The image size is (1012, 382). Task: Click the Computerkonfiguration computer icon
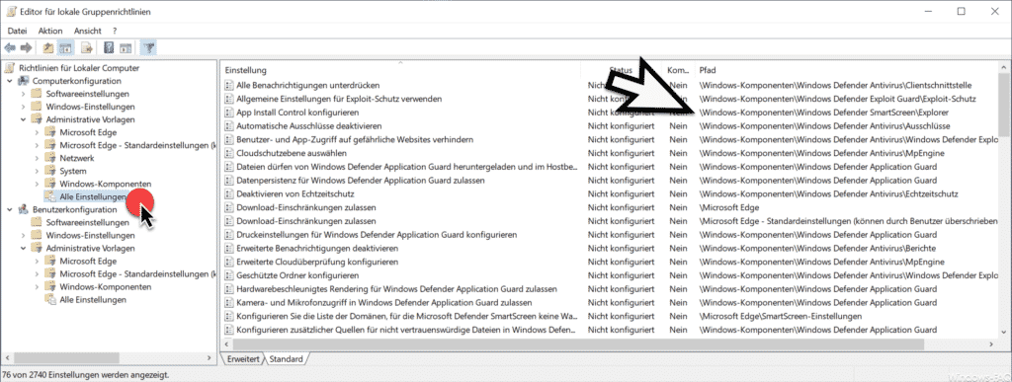(24, 81)
